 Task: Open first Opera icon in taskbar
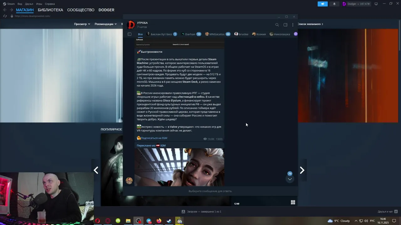tap(98, 221)
